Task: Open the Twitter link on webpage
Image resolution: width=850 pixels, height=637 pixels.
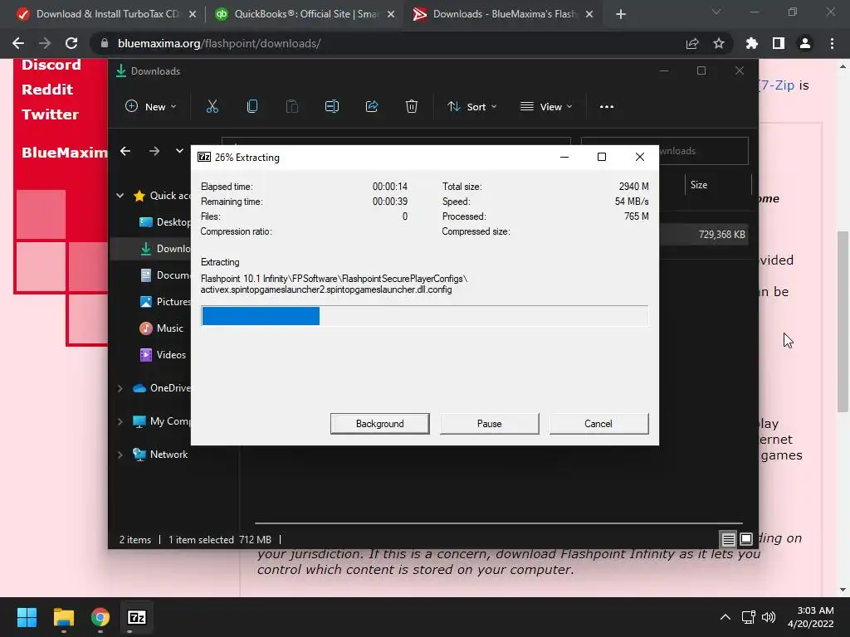Action: (x=50, y=114)
